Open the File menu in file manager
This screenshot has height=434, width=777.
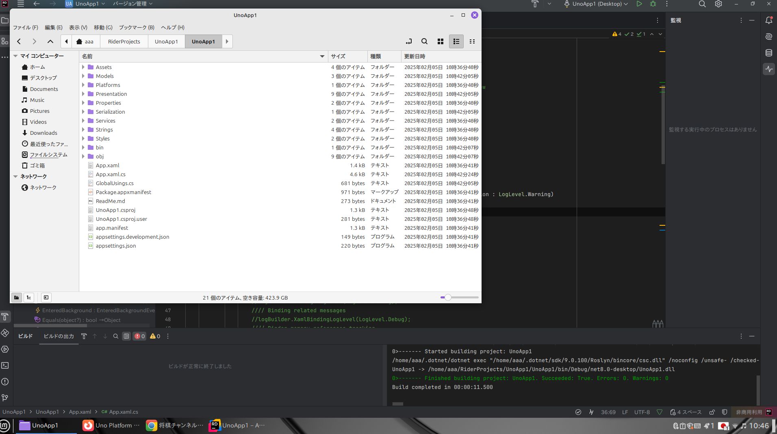[25, 28]
